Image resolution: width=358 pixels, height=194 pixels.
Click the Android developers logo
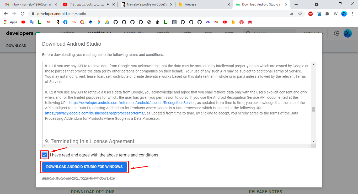click(x=24, y=33)
